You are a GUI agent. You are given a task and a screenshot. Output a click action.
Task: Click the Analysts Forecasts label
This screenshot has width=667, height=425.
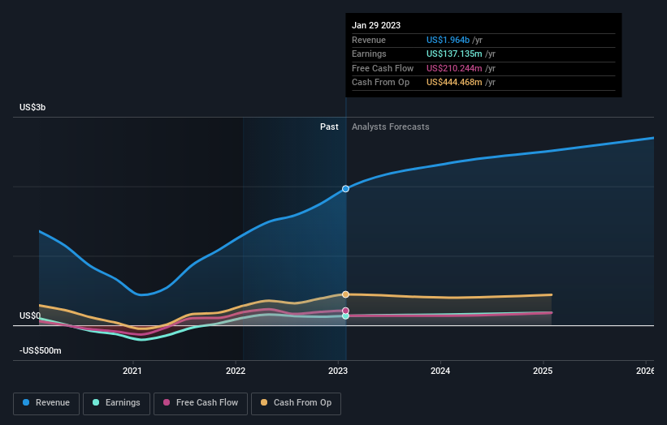point(391,127)
